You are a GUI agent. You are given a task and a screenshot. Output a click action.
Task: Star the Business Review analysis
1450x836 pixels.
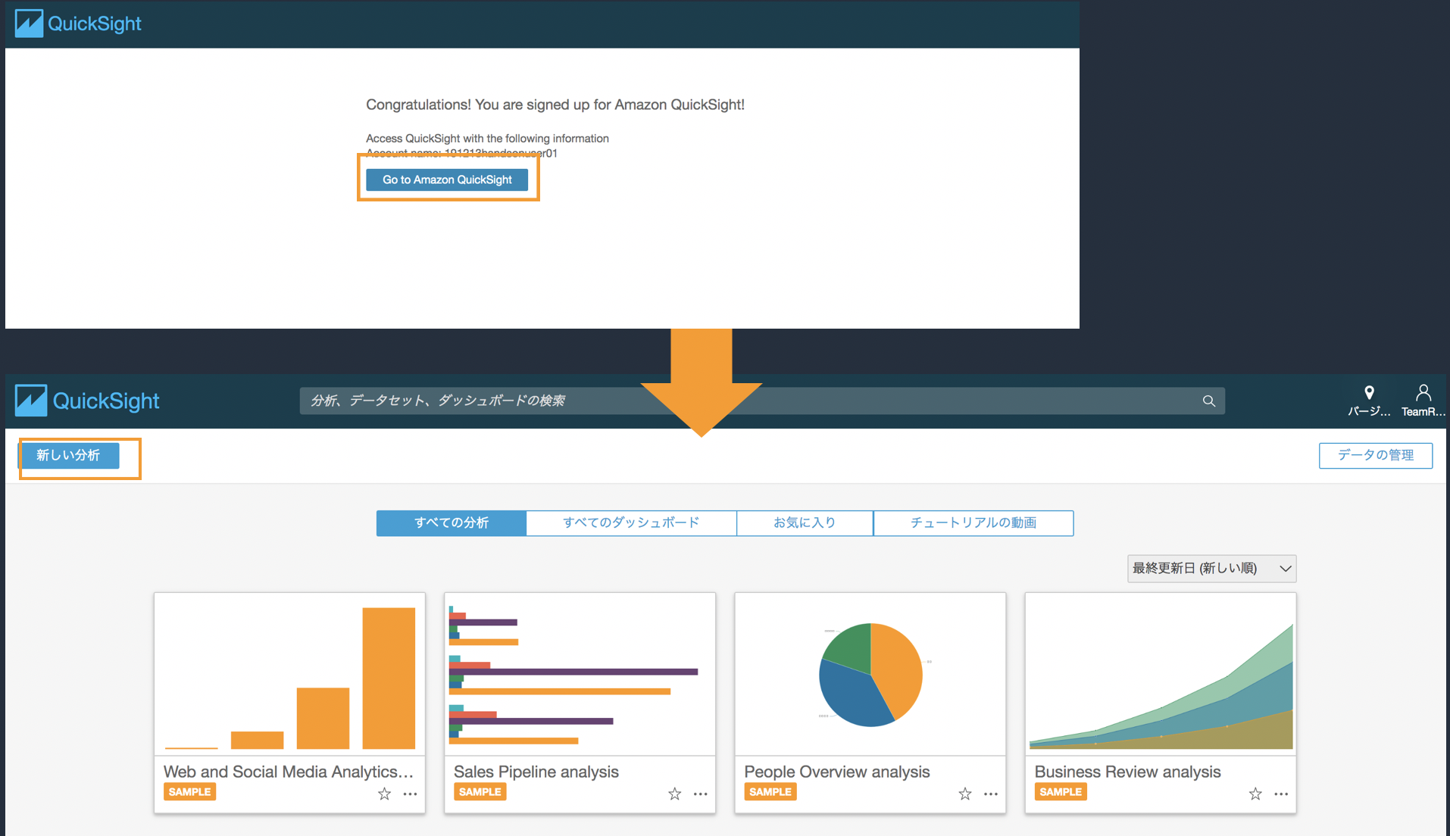[x=1255, y=794]
